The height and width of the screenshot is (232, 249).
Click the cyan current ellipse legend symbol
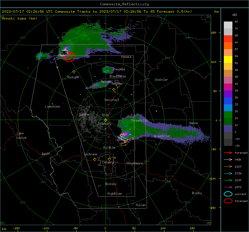click(228, 194)
